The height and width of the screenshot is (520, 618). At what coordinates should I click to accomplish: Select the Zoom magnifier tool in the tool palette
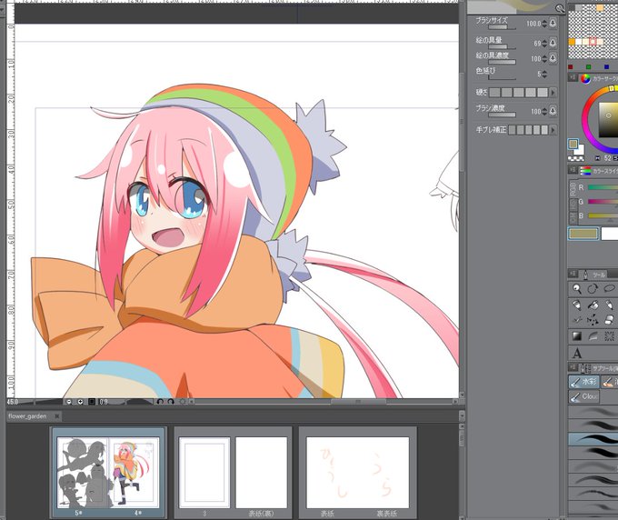(x=577, y=289)
